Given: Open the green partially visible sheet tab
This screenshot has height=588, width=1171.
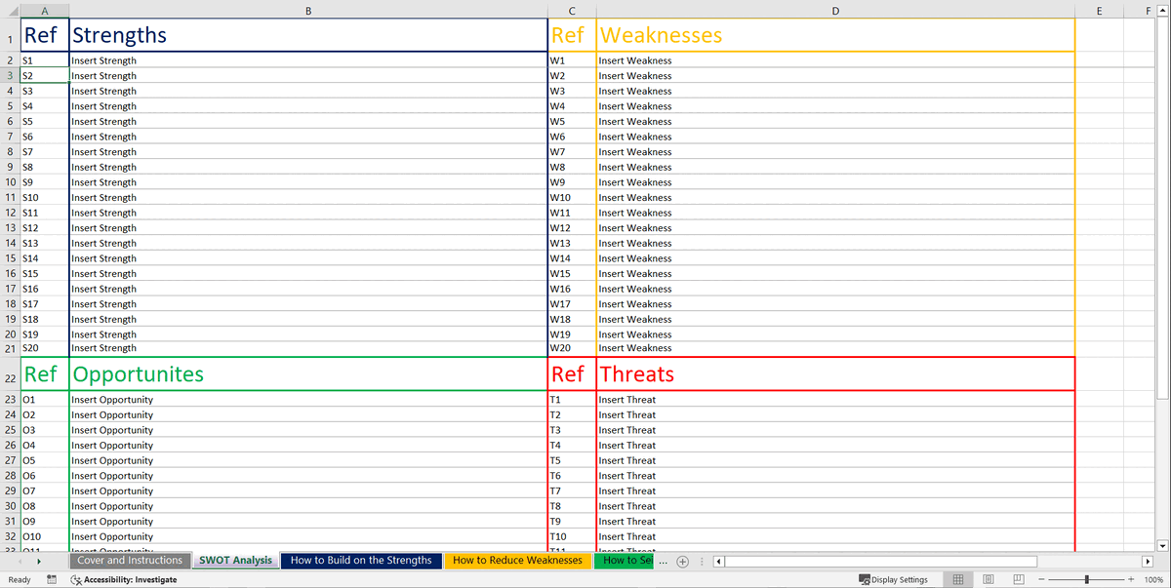Looking at the screenshot, I should (624, 561).
